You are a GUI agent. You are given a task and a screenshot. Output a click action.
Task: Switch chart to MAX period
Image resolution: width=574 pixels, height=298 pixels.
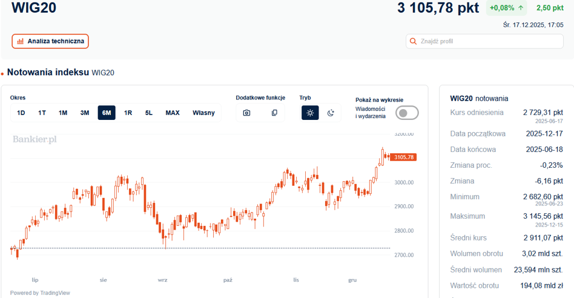tap(173, 113)
